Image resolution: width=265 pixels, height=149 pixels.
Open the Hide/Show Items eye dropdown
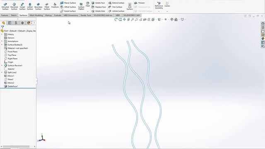tap(166, 19)
